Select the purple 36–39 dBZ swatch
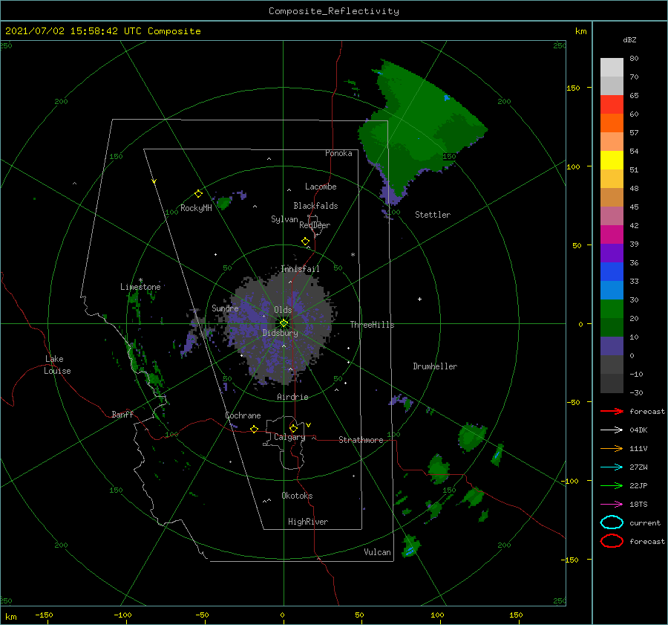 point(612,253)
